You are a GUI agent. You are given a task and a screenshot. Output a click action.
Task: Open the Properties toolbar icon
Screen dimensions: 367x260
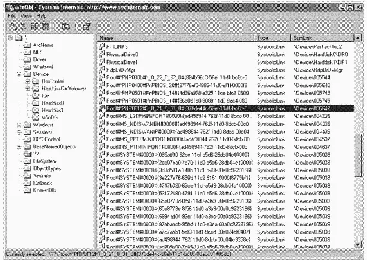[86, 26]
